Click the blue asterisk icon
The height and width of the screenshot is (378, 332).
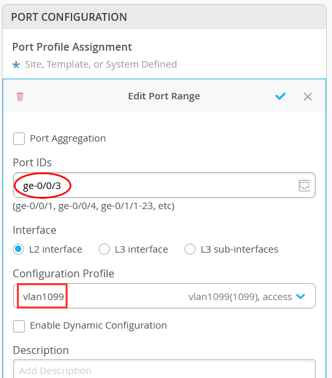[x=16, y=64]
